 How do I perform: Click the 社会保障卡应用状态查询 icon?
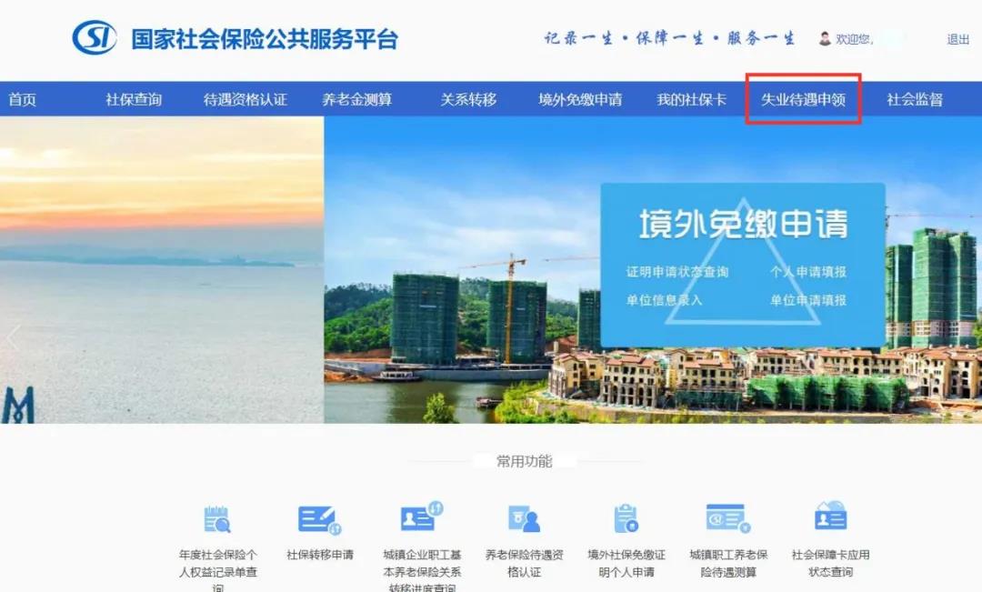click(x=830, y=517)
